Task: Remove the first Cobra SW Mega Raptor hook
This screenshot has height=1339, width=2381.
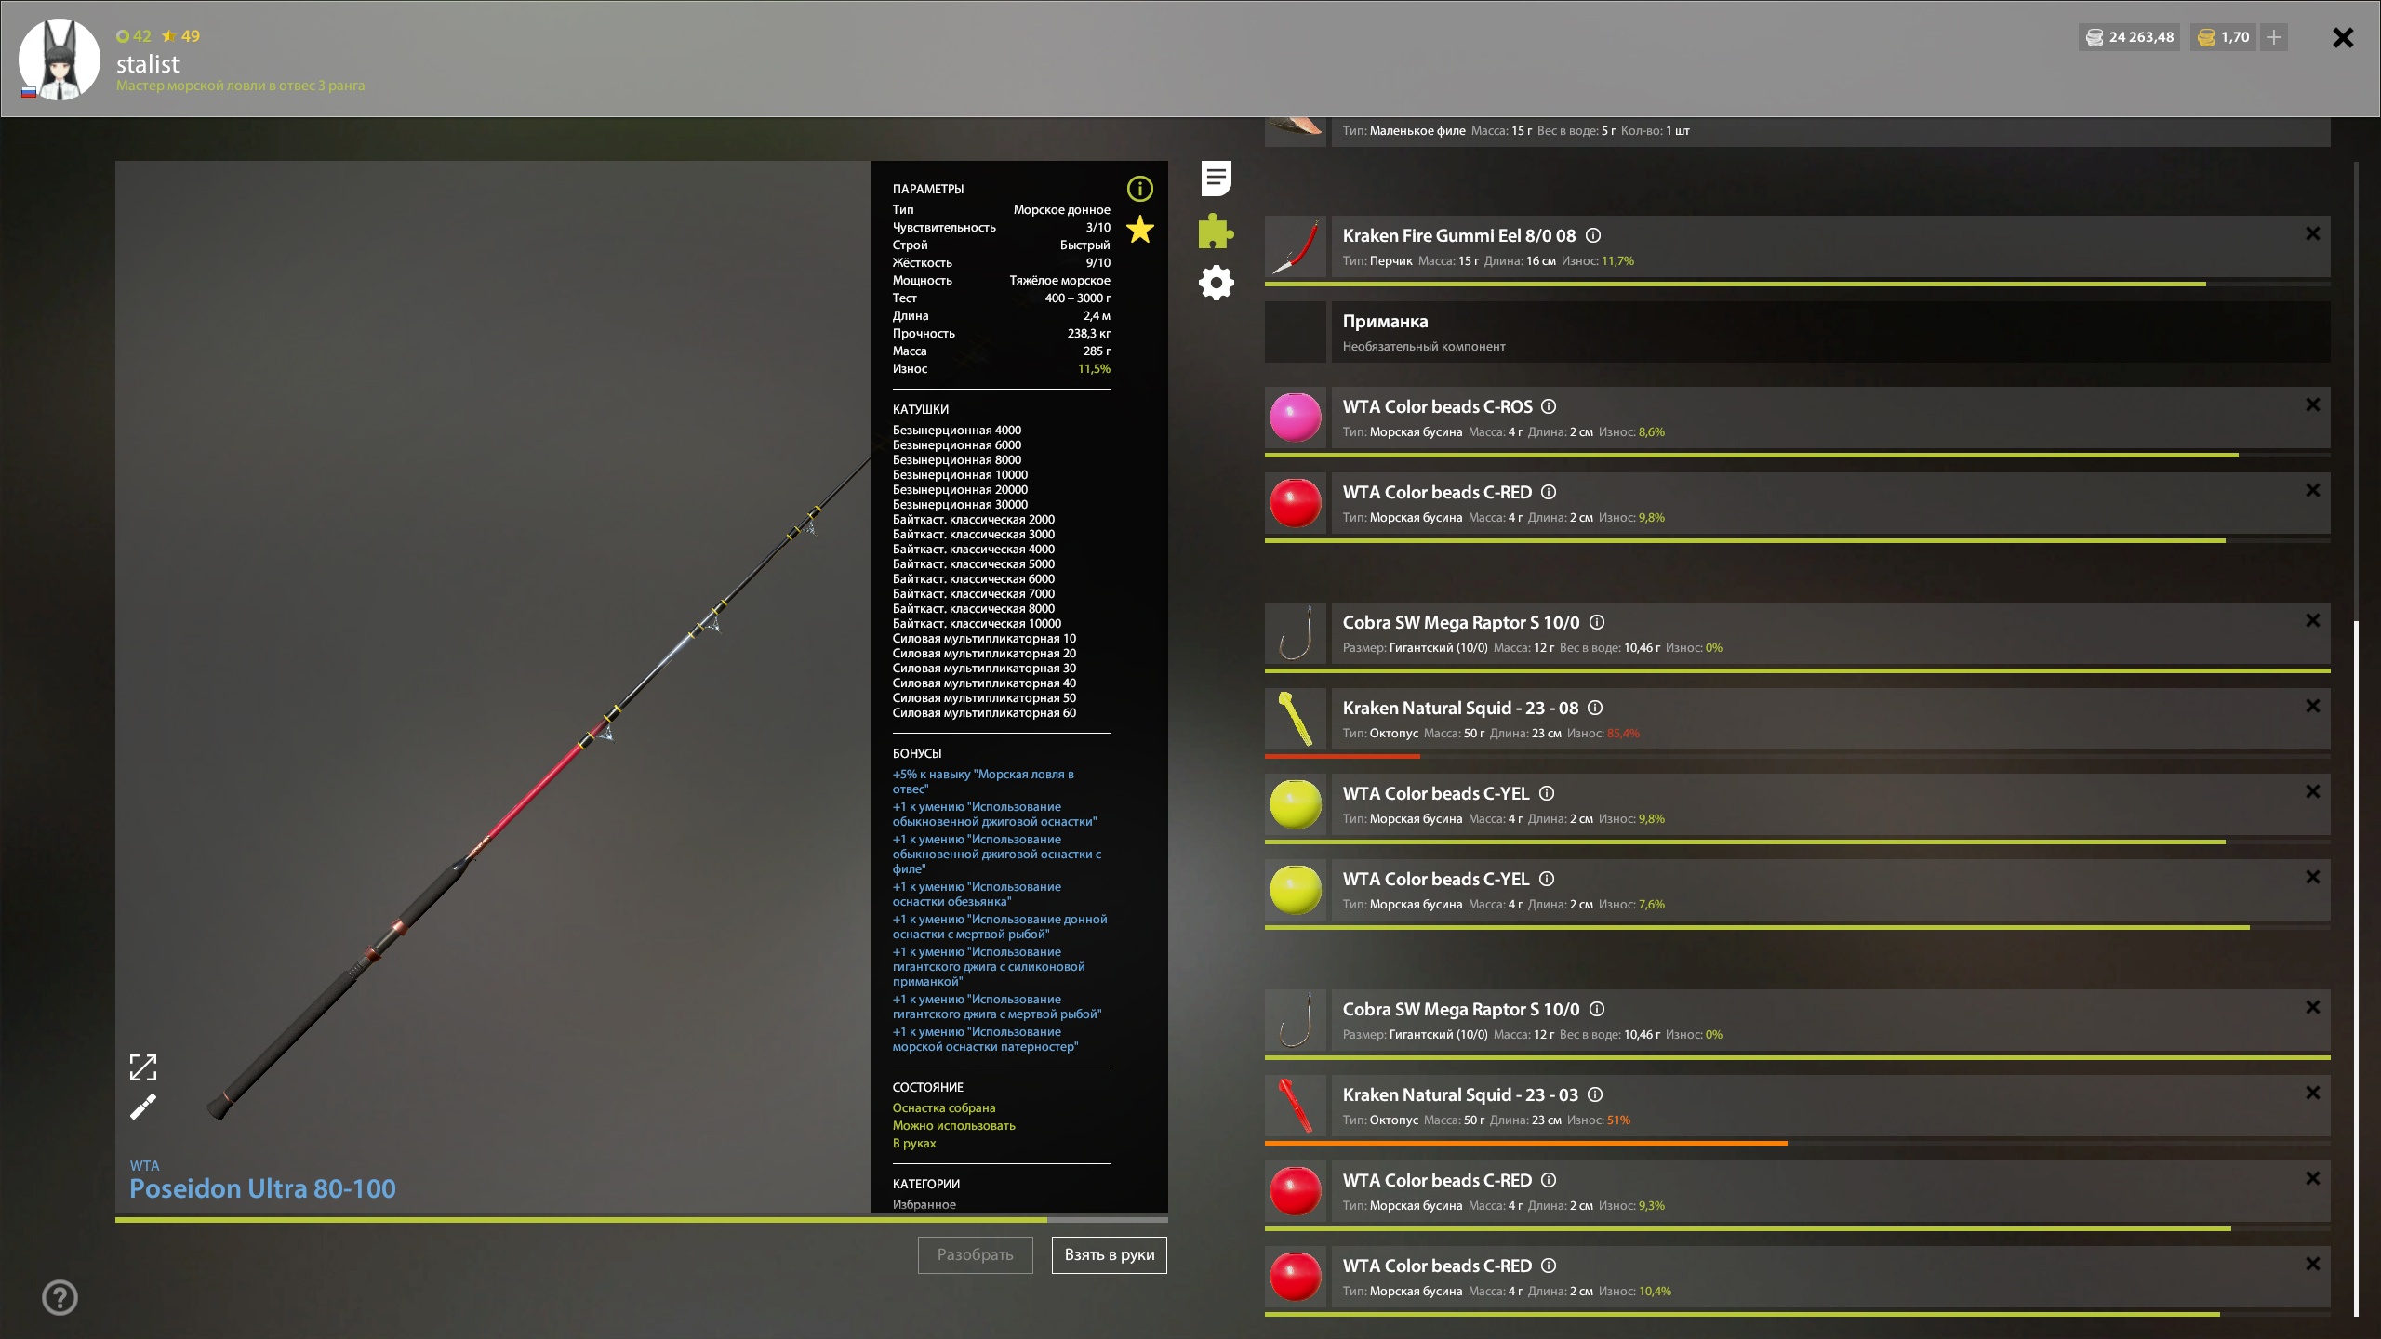Action: point(2313,621)
